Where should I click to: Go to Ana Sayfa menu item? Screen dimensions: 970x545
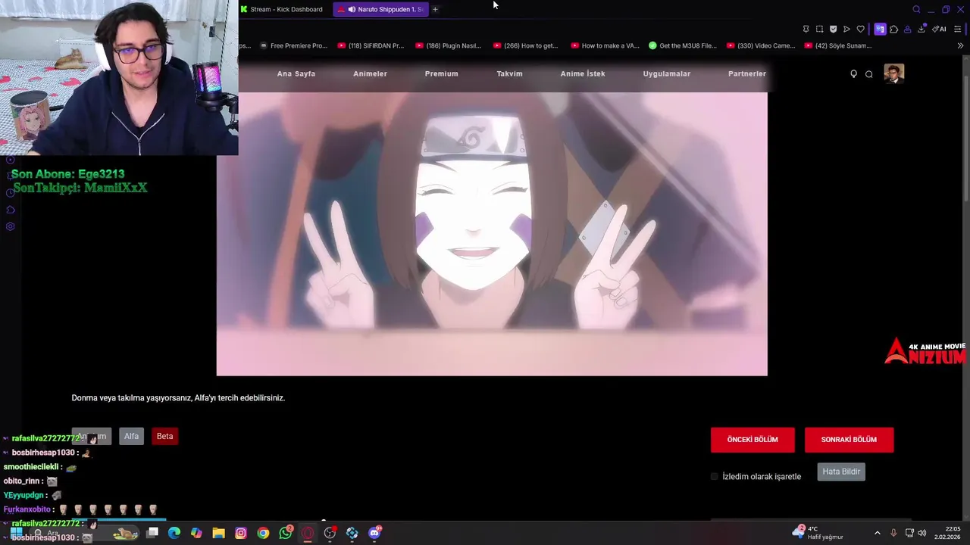pos(296,73)
